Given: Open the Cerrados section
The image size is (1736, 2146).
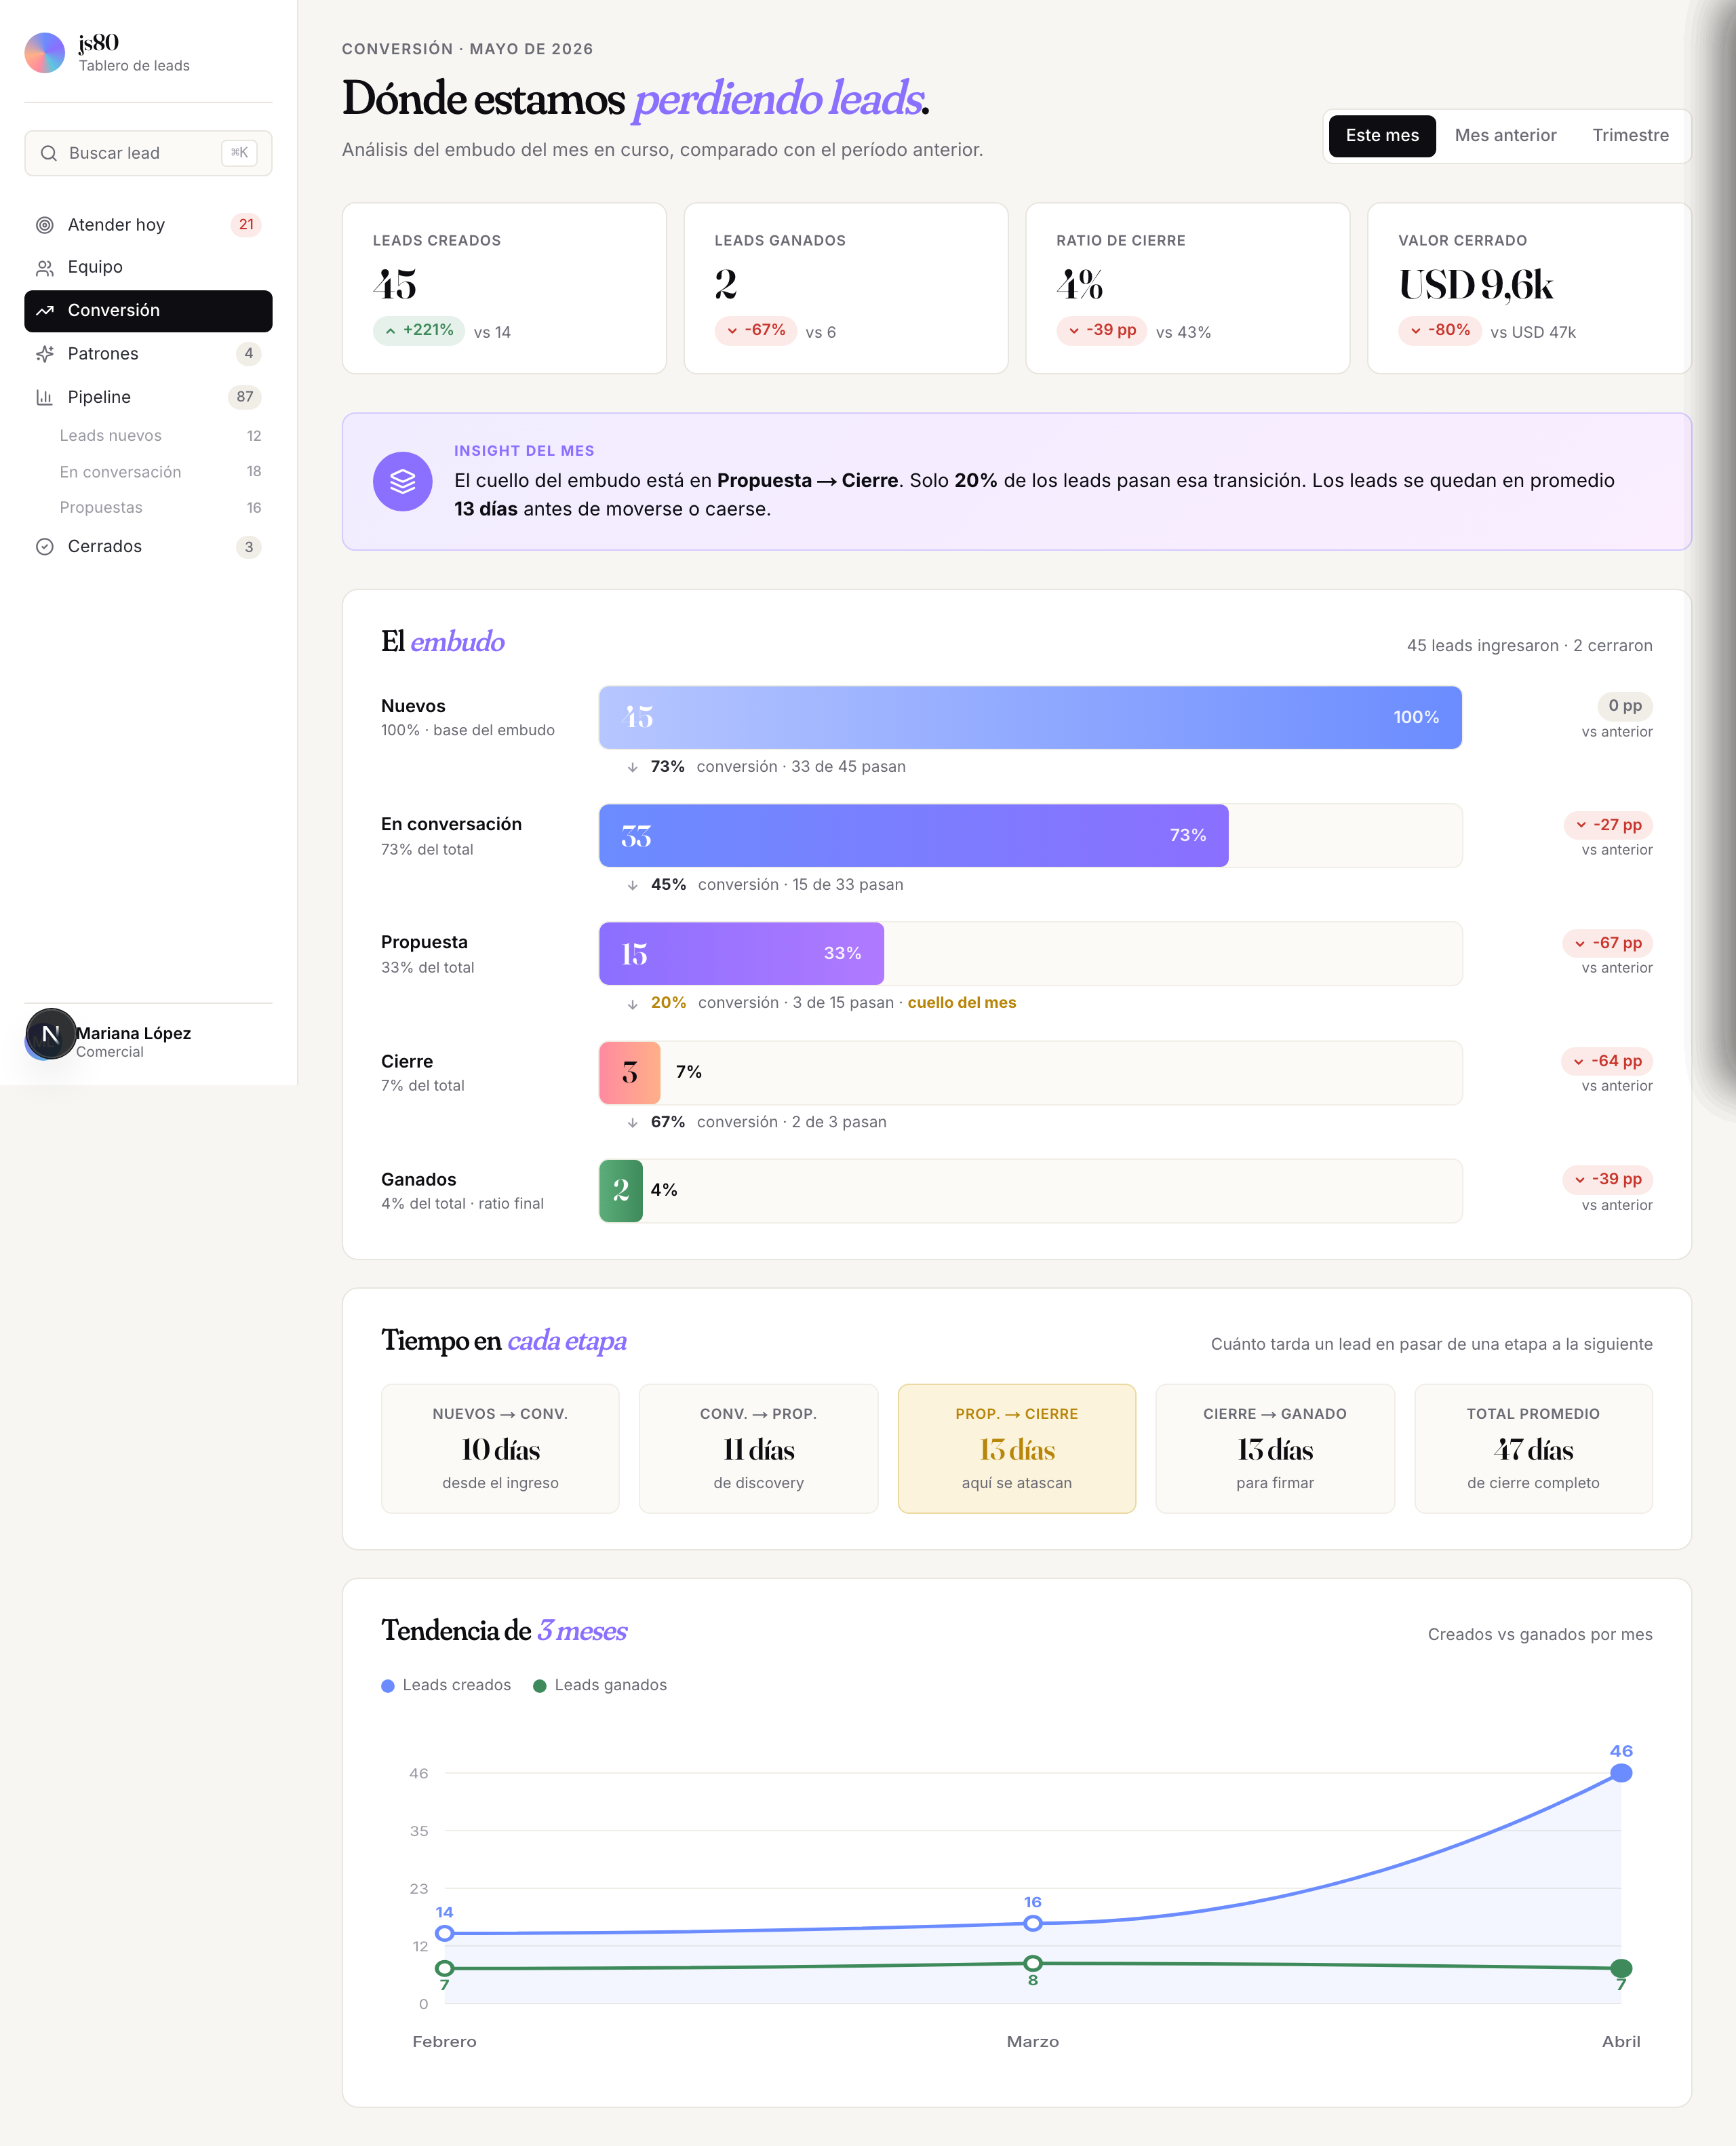Looking at the screenshot, I should click(x=148, y=547).
